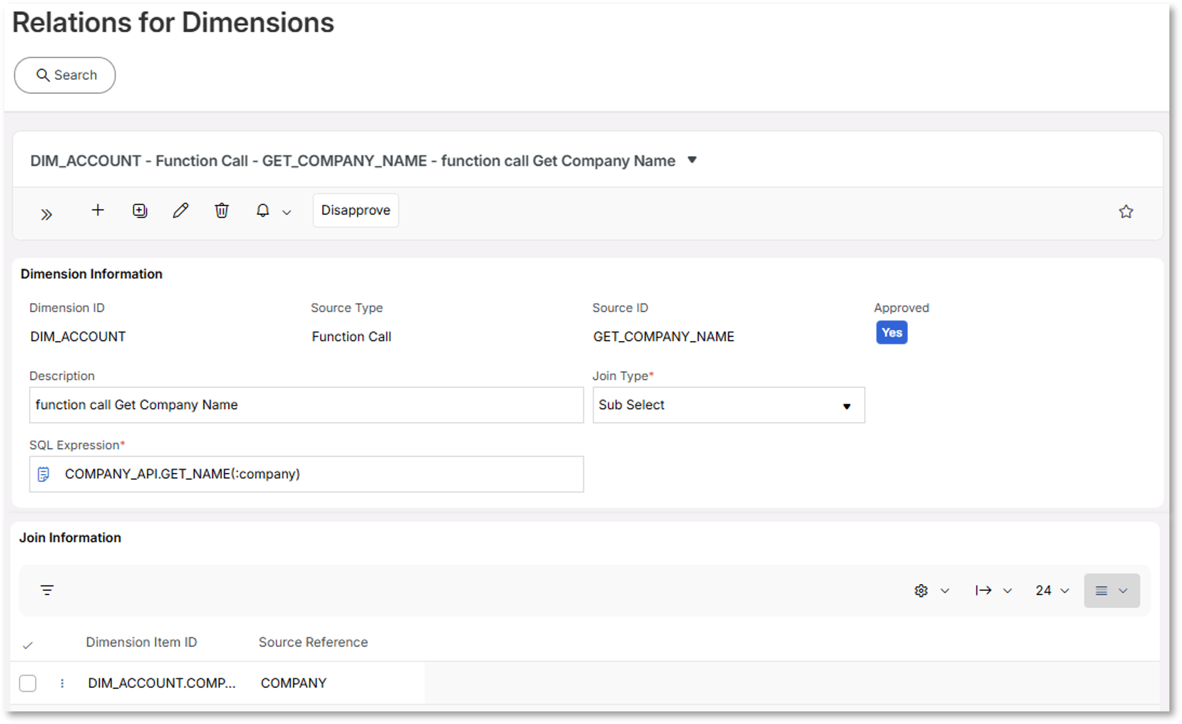Mark page as favorite with star
1182x724 pixels.
[x=1126, y=211]
